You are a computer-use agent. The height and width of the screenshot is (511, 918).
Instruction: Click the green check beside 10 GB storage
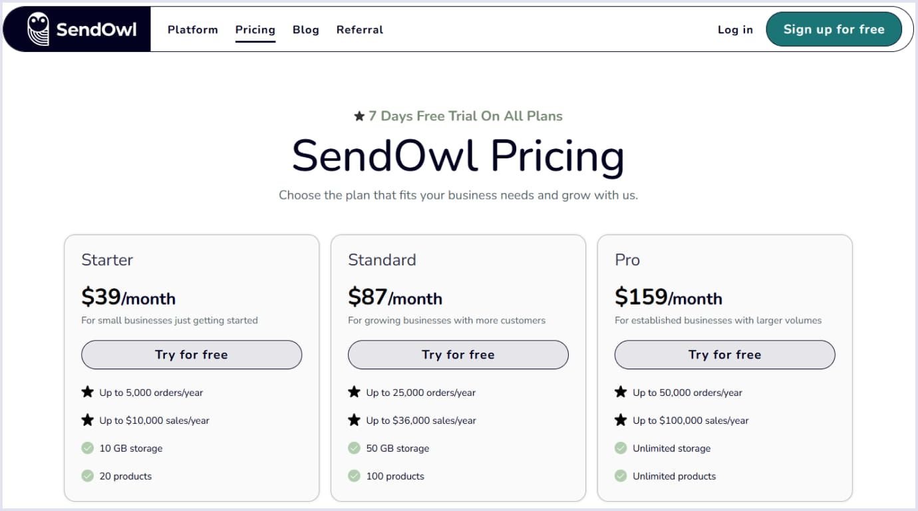[x=87, y=448]
